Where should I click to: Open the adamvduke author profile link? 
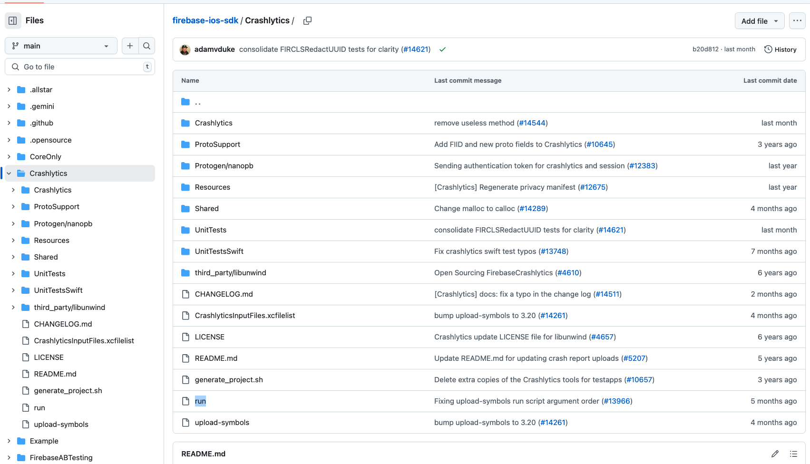coord(215,49)
